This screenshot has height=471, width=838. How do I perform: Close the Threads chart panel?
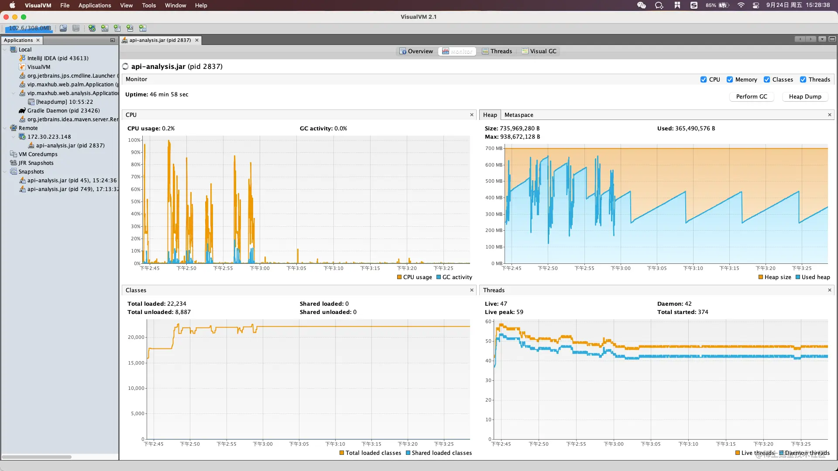830,290
